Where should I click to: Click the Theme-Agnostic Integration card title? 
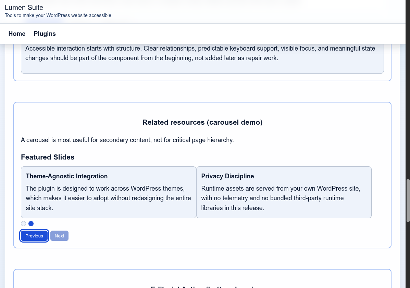click(x=66, y=176)
